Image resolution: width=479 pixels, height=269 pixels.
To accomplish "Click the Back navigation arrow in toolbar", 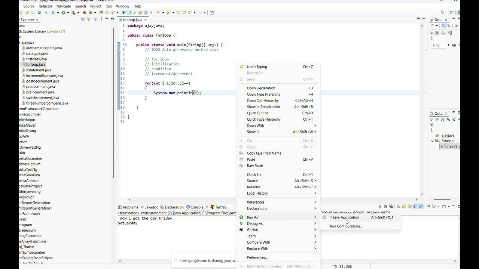I will tap(189, 12).
